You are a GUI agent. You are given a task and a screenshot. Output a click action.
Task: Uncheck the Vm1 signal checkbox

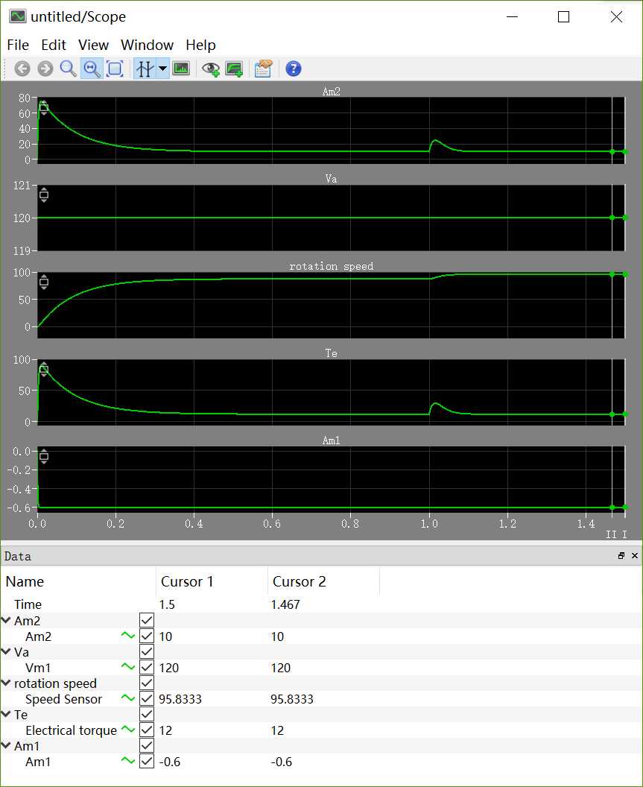coord(147,668)
